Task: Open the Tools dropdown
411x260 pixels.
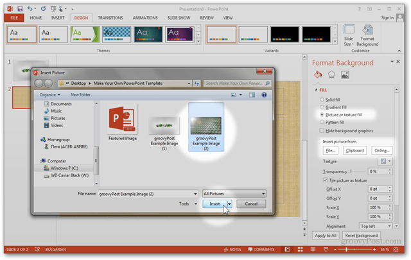Action: [x=188, y=204]
